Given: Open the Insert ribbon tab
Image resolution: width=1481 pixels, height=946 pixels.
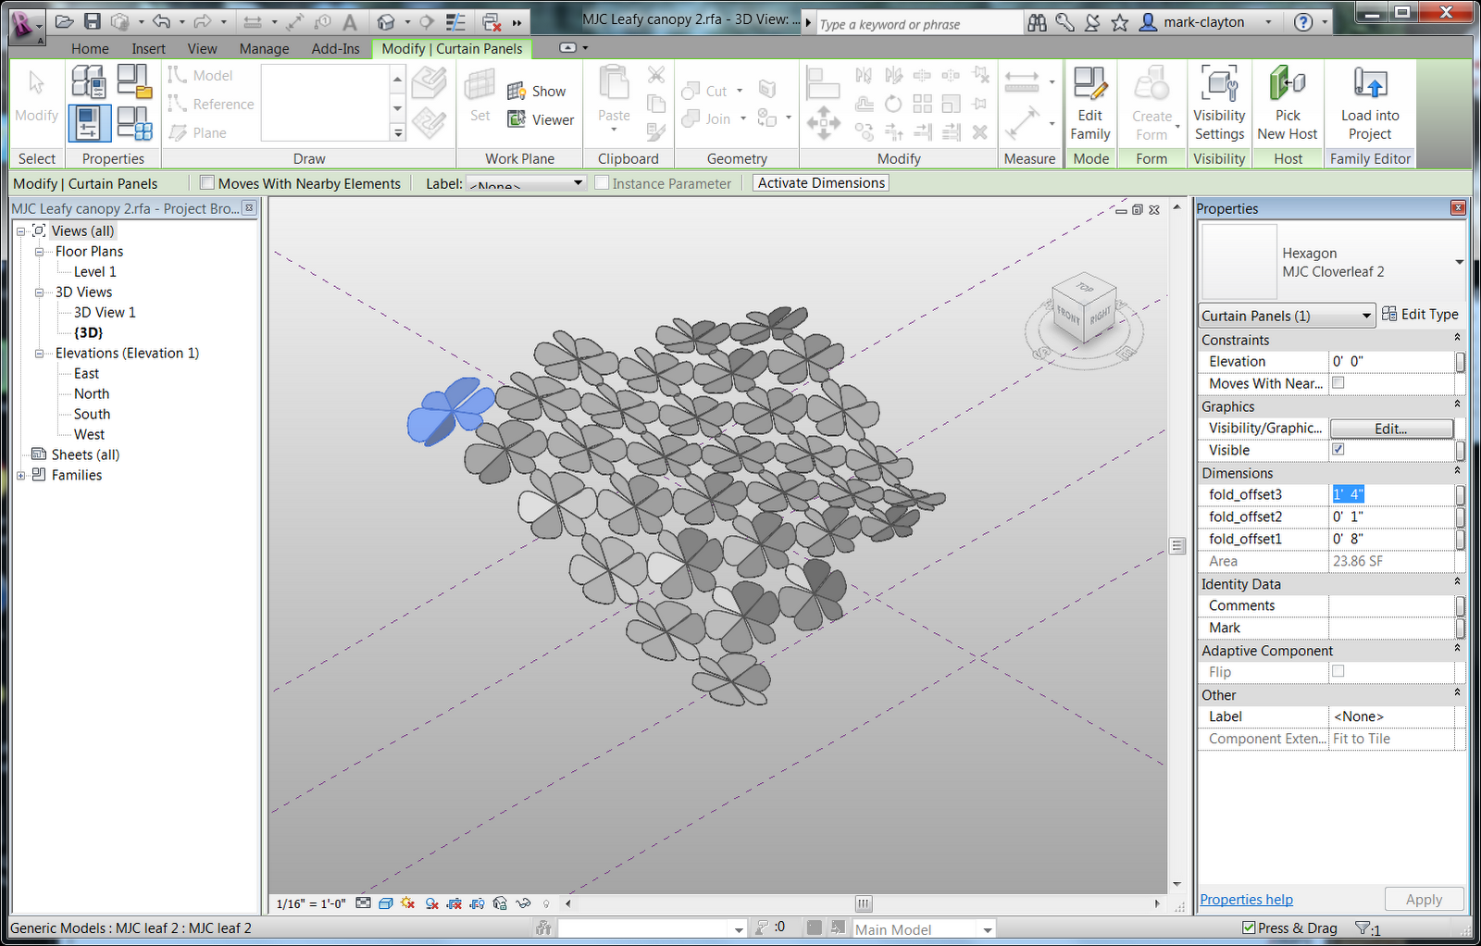Looking at the screenshot, I should click(148, 48).
